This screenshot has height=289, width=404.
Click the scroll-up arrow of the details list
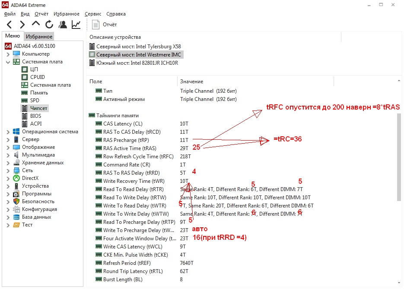tap(399, 81)
